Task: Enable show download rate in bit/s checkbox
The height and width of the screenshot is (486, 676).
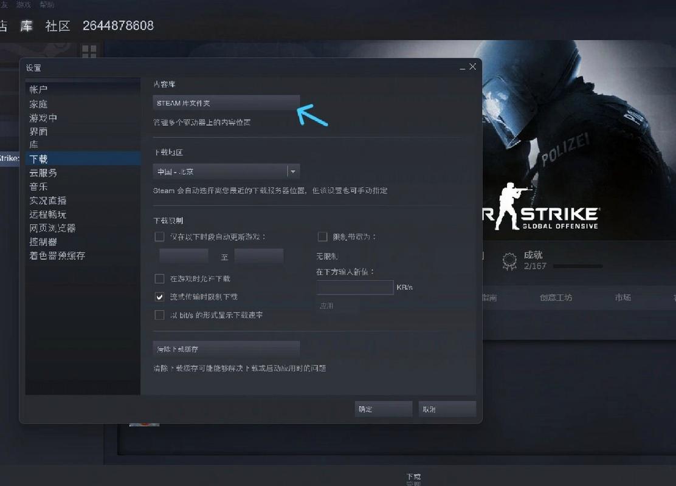Action: (x=159, y=315)
